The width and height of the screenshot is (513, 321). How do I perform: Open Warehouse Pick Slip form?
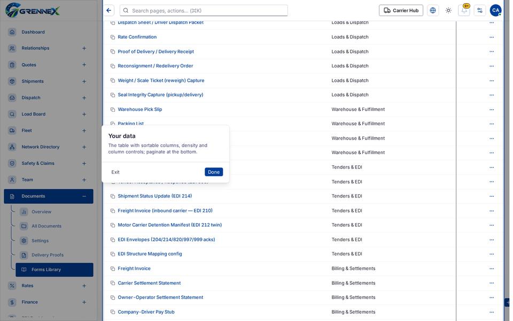[139, 109]
